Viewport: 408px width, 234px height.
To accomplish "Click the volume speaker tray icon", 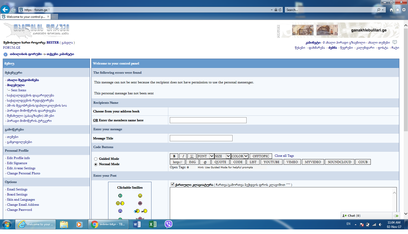I will point(380,225).
